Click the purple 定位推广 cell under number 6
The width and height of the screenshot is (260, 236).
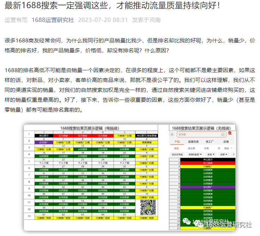point(44,142)
